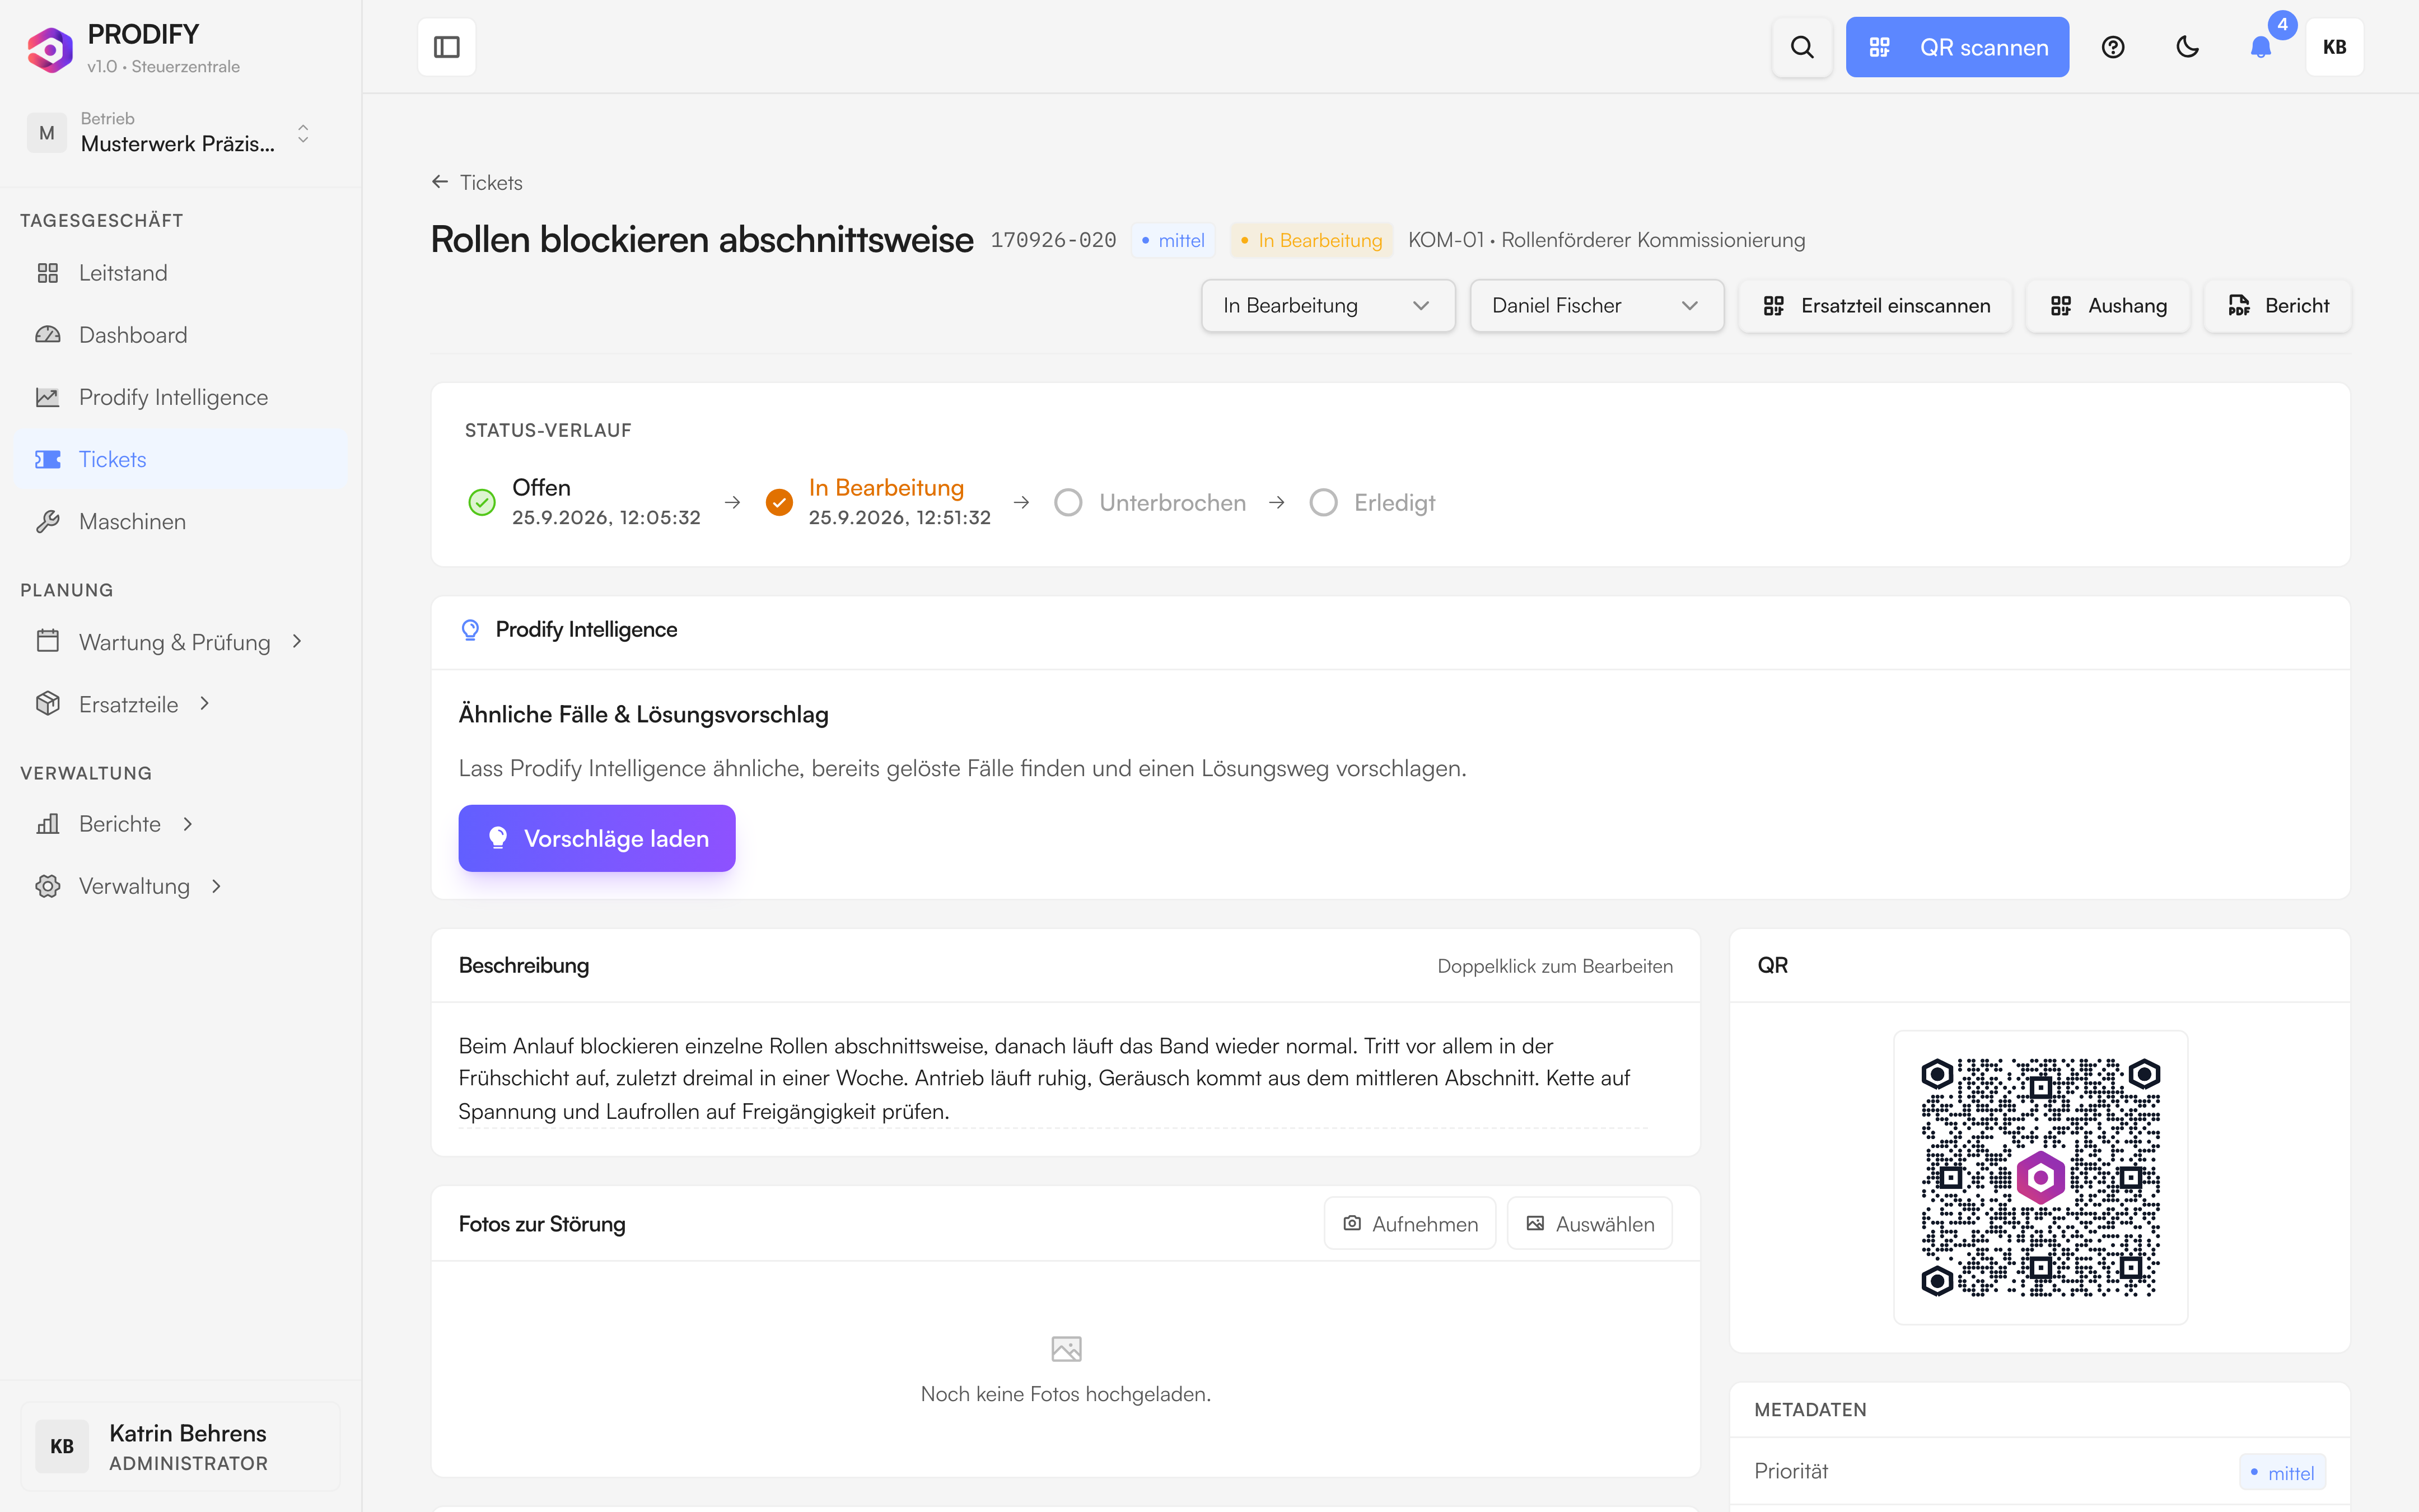Click the M Betrieb avatar

pos(47,133)
